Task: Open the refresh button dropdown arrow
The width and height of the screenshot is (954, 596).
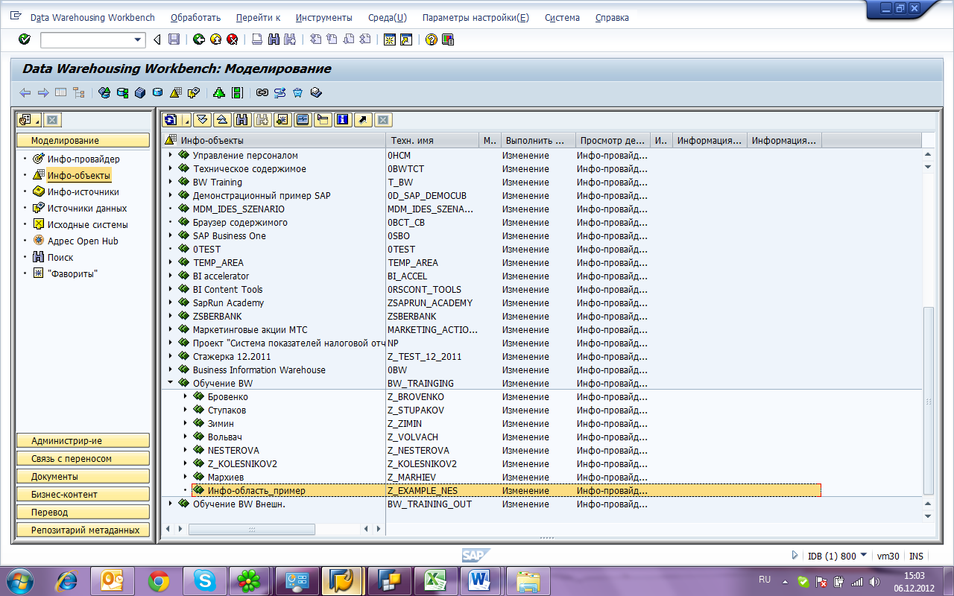Action: [x=186, y=121]
